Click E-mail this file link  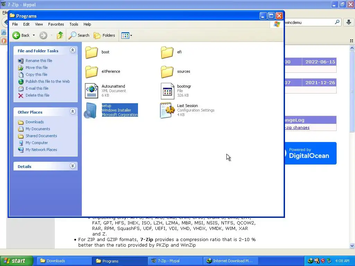pyautogui.click(x=37, y=88)
